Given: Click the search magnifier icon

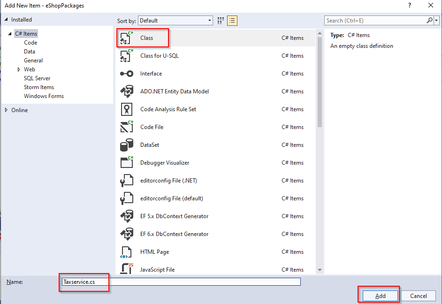Looking at the screenshot, I should [430, 20].
